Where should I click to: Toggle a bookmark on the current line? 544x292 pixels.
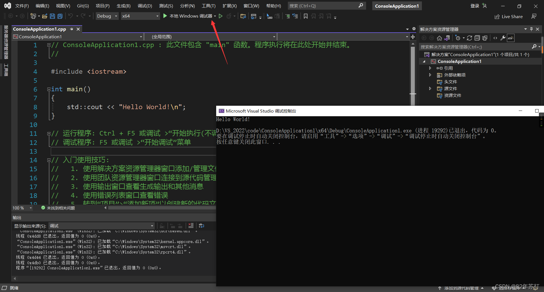tap(306, 16)
